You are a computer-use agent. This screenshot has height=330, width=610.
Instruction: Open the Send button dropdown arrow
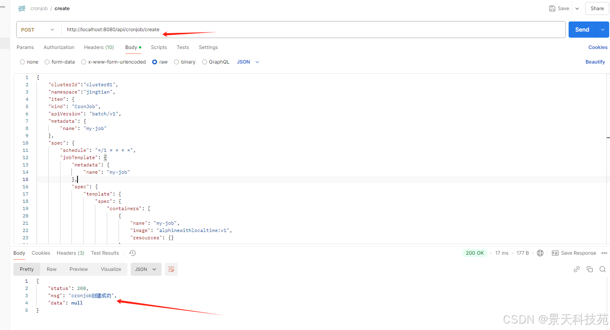pos(603,30)
